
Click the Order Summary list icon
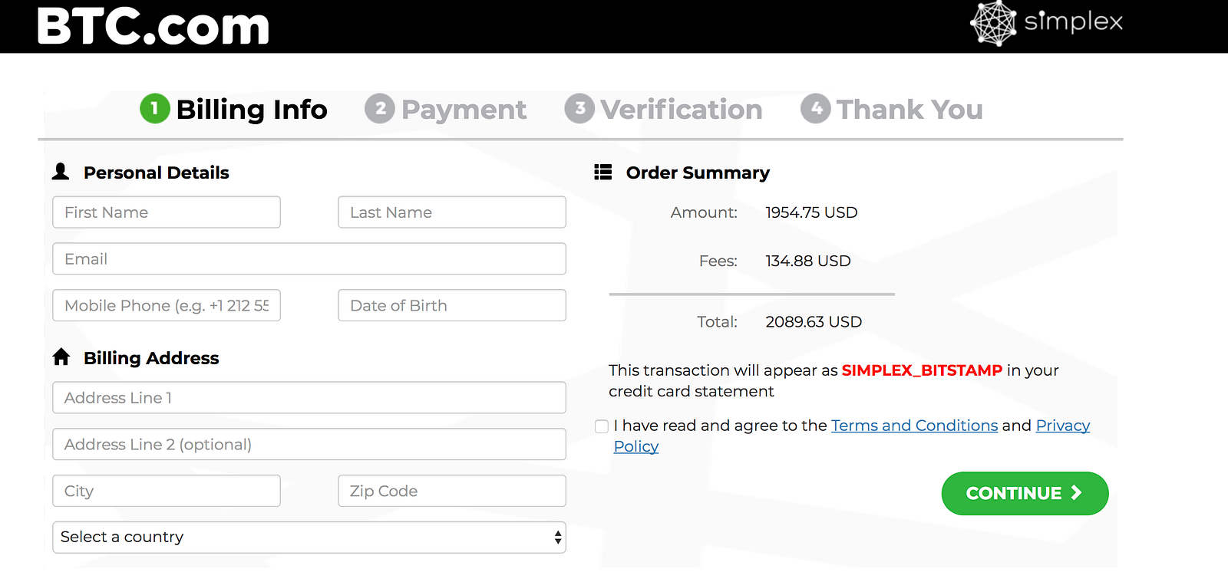pos(603,172)
